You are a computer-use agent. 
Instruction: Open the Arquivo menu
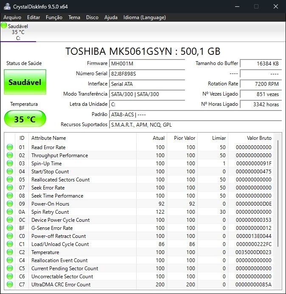coord(12,17)
